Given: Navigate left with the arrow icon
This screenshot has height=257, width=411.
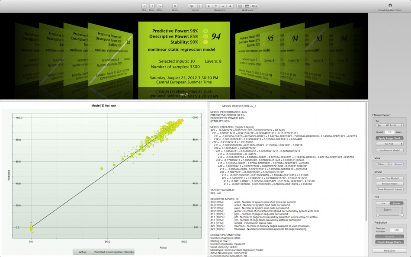Looking at the screenshot, I should [209, 6].
